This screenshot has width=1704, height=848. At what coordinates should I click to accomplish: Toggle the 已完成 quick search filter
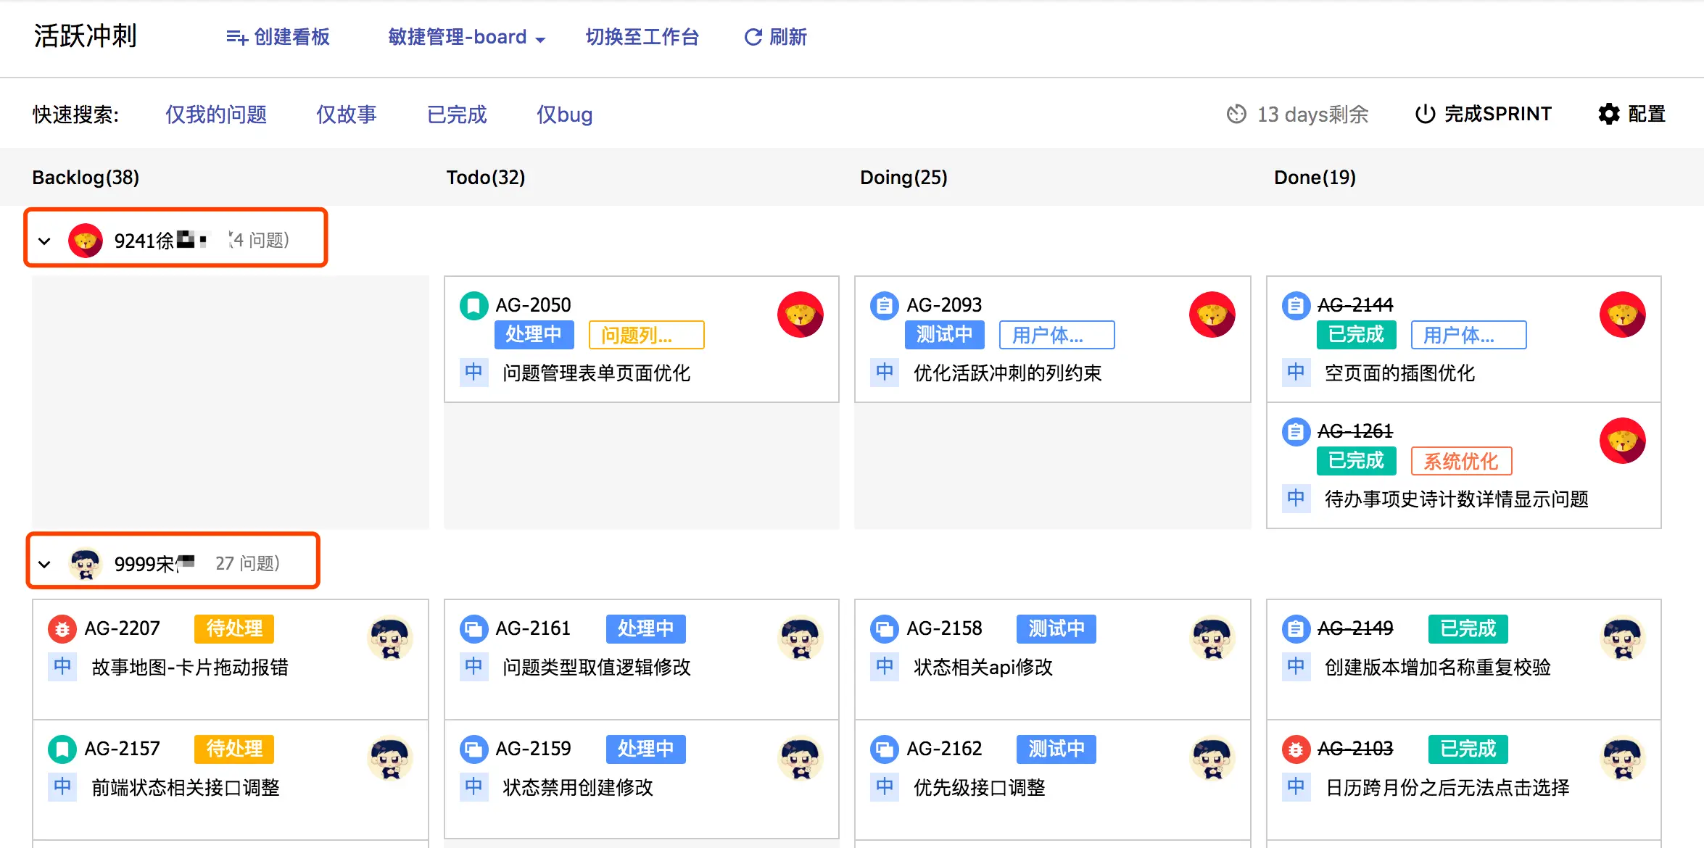point(457,115)
